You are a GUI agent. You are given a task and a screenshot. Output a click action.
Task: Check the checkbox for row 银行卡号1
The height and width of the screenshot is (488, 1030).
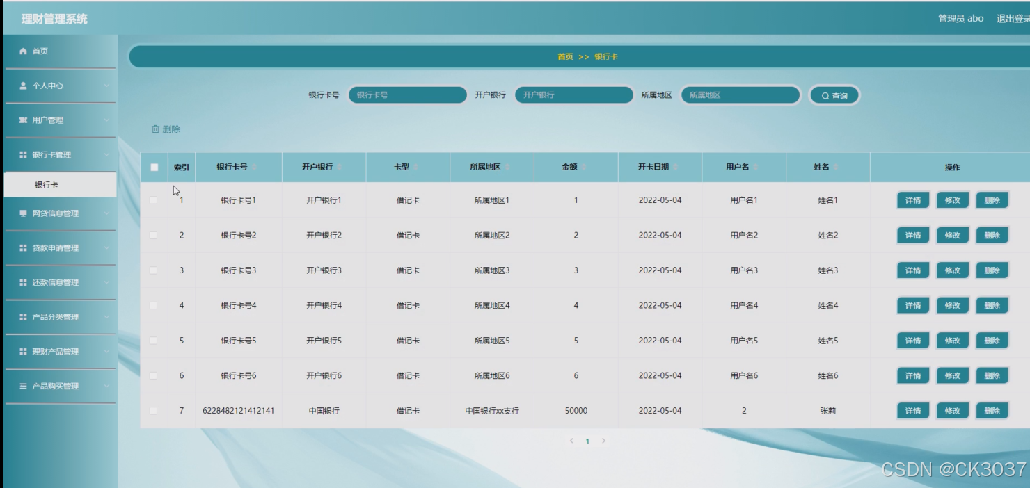(154, 200)
